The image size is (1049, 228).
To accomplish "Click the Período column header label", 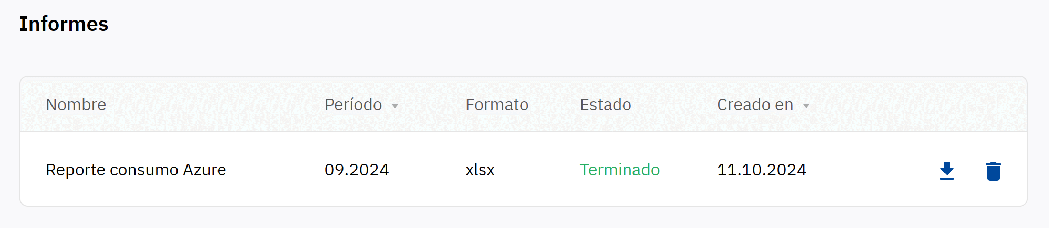I will (353, 105).
